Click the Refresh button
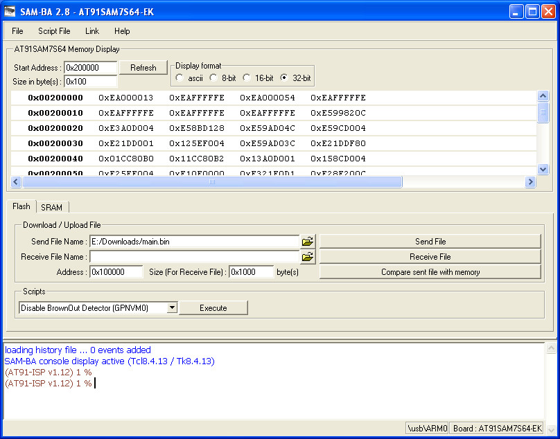This screenshot has width=560, height=439. 143,67
